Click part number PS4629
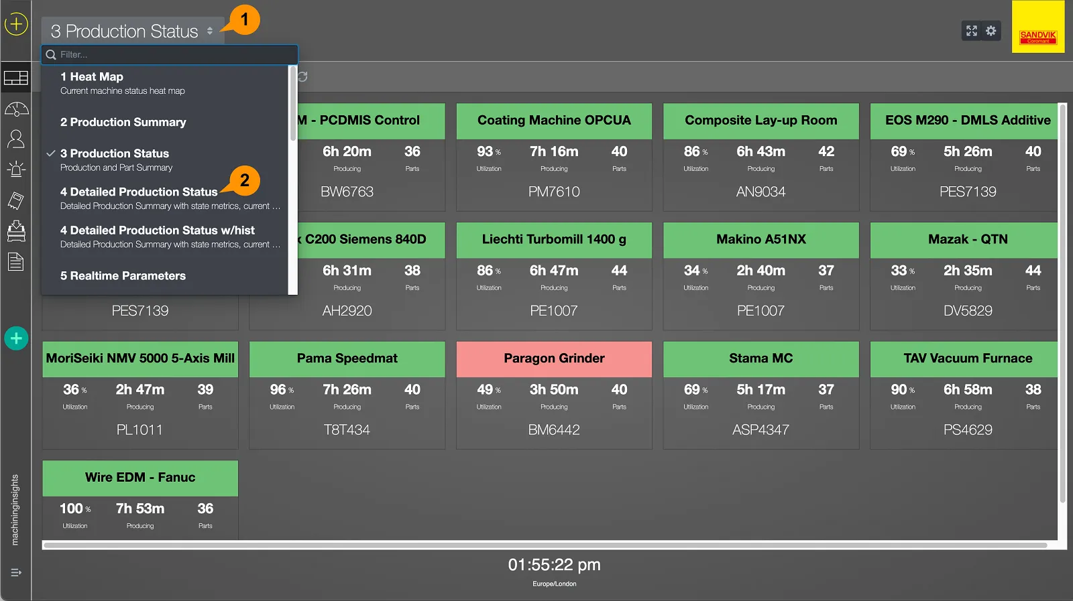Screen dimensions: 1073x601 point(968,429)
